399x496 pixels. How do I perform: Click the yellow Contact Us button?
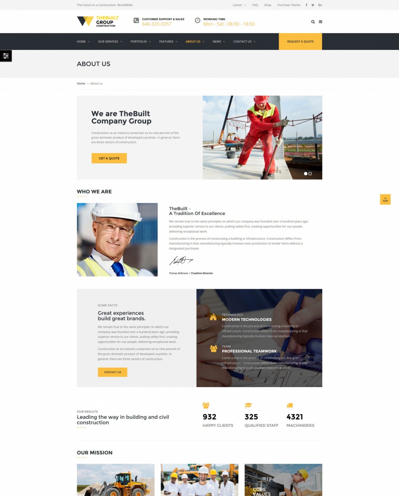tap(113, 372)
